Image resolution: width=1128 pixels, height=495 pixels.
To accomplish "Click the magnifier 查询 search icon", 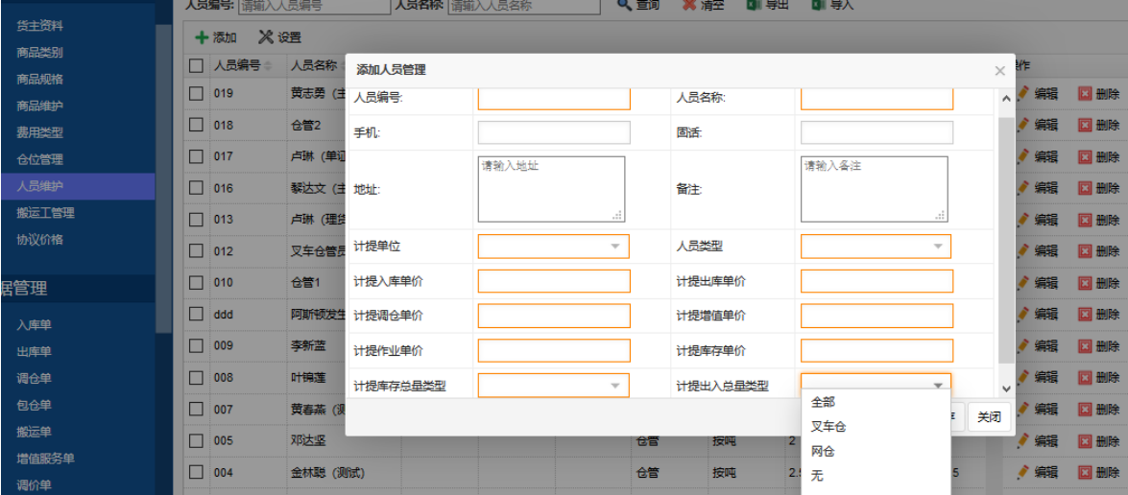I will pyautogui.click(x=624, y=5).
